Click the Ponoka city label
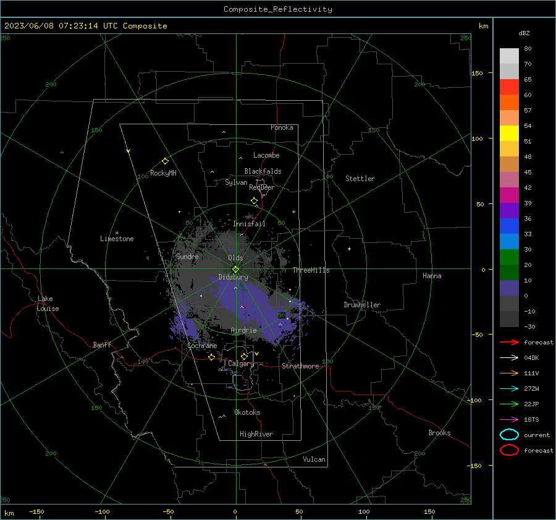 tap(282, 127)
